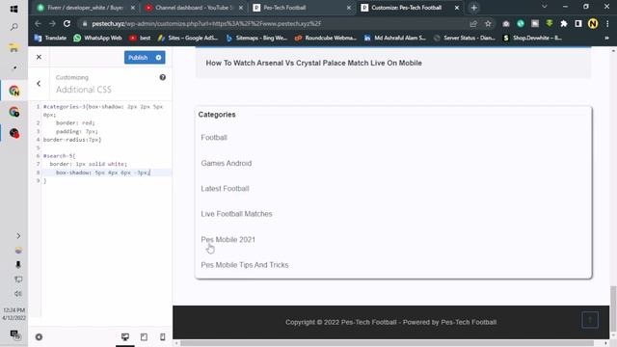The image size is (617, 347).
Task: Open the Chrome three-dot menu
Action: [607, 23]
